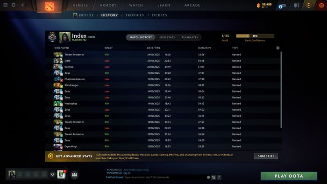Click the Win result in the Necrophos row

tap(107, 104)
